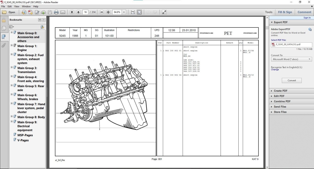Open the zoom percentage dropdown arrow

click(124, 12)
